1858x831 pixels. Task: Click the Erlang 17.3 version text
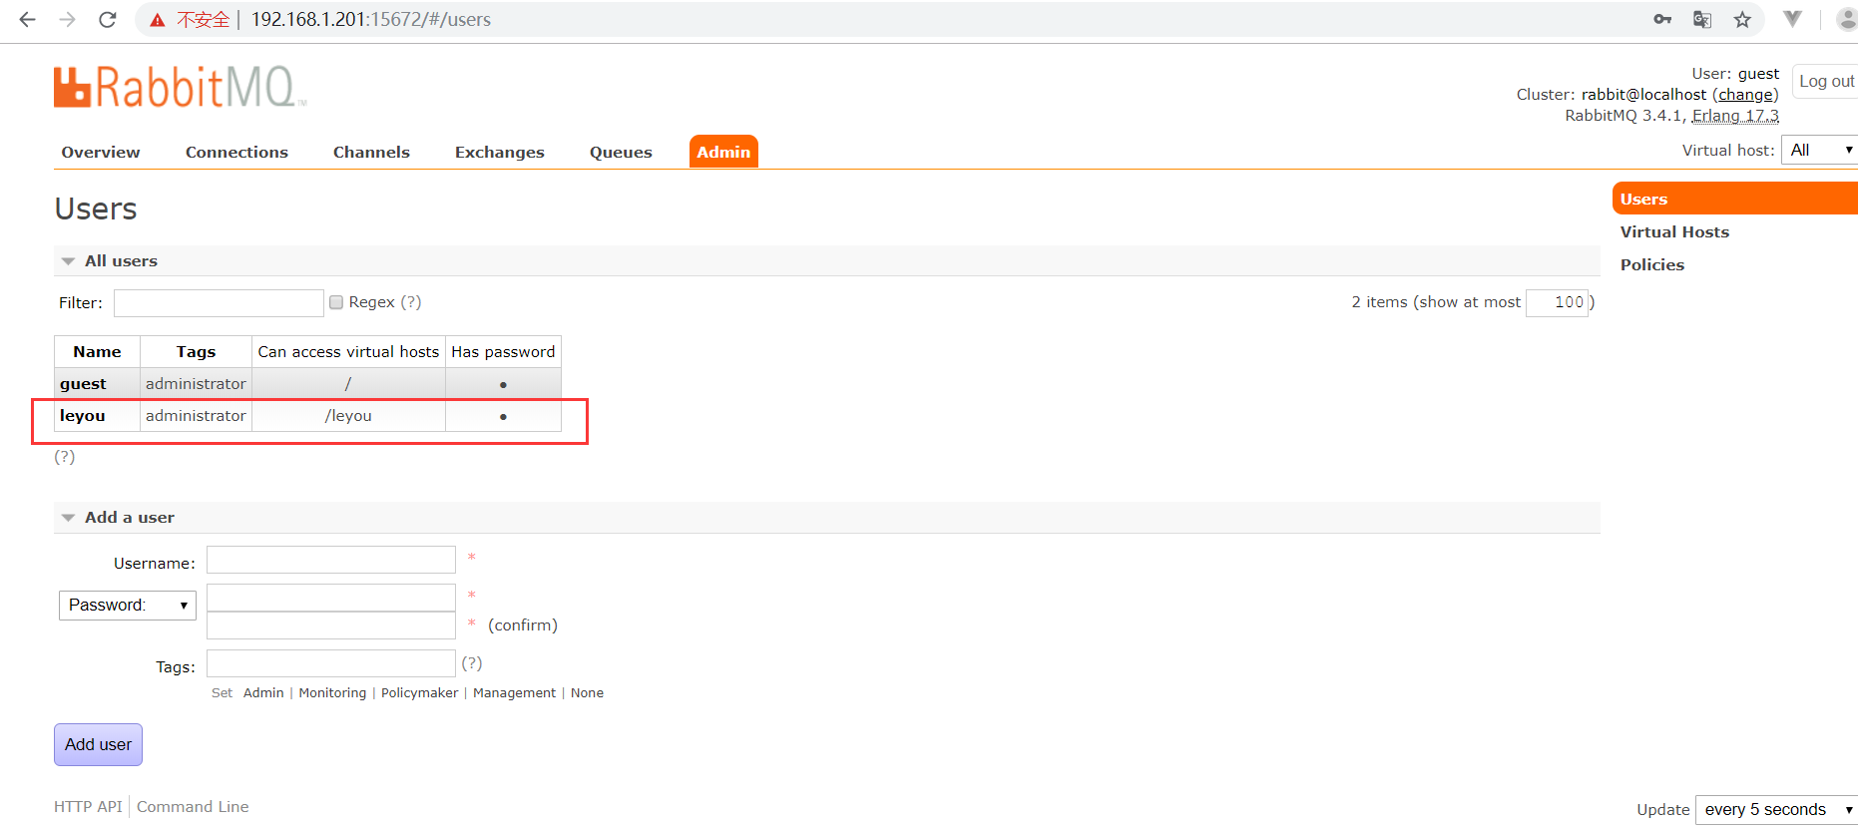coord(1735,116)
